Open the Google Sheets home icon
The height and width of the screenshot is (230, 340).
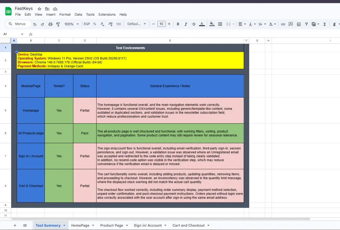coord(8,11)
